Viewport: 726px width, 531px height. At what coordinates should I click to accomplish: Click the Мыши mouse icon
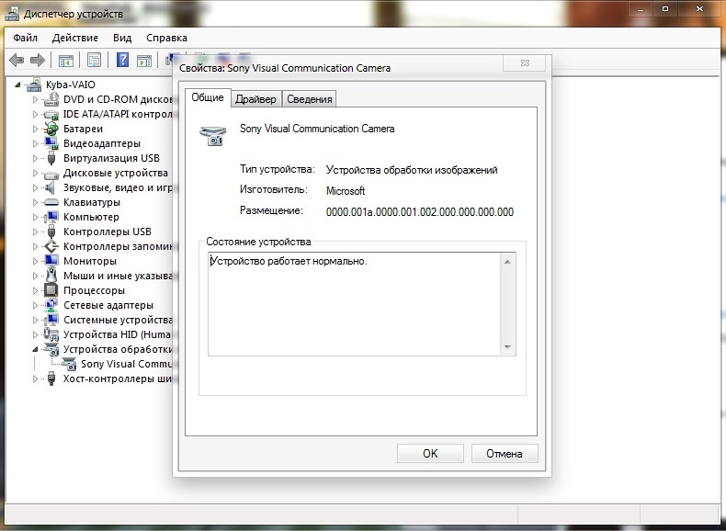(x=51, y=276)
